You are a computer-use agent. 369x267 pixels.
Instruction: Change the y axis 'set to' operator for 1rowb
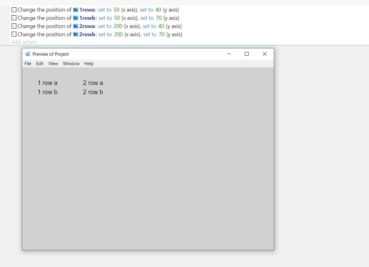pyautogui.click(x=147, y=18)
